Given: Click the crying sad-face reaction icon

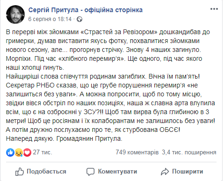Looking at the screenshot, I should pyautogui.click(x=19, y=152).
